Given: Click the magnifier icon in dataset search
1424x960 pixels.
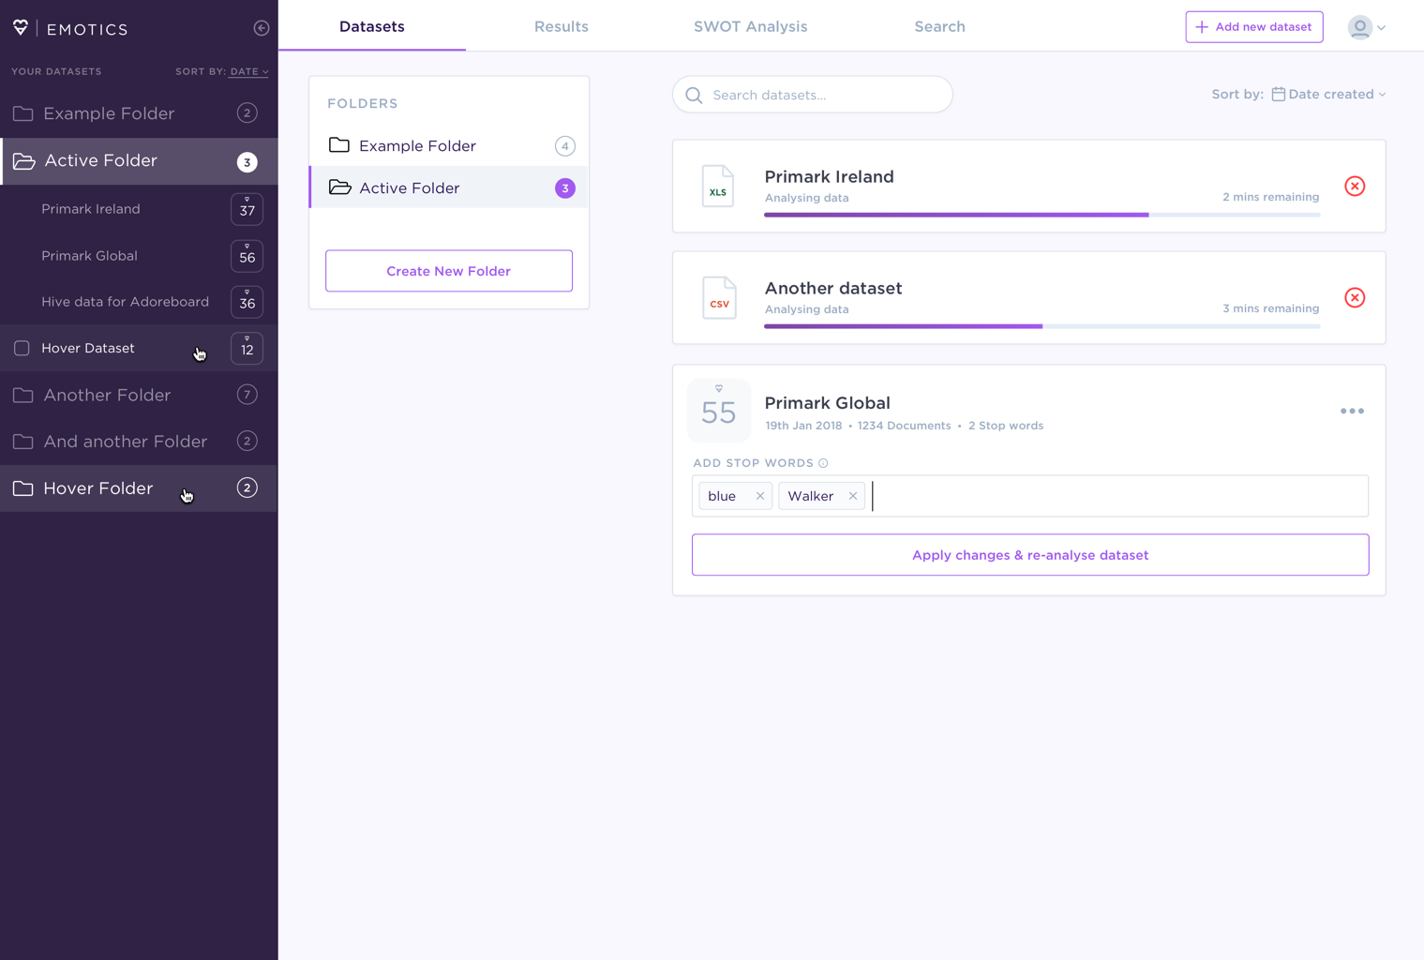Looking at the screenshot, I should (x=694, y=95).
